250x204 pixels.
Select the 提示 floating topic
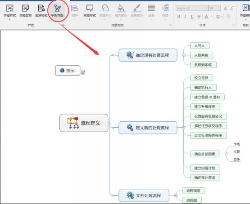68,71
